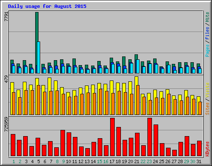Click the day 12 axis label
212x166 pixels.
81,161
